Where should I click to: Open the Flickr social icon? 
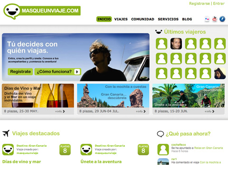[207, 19]
